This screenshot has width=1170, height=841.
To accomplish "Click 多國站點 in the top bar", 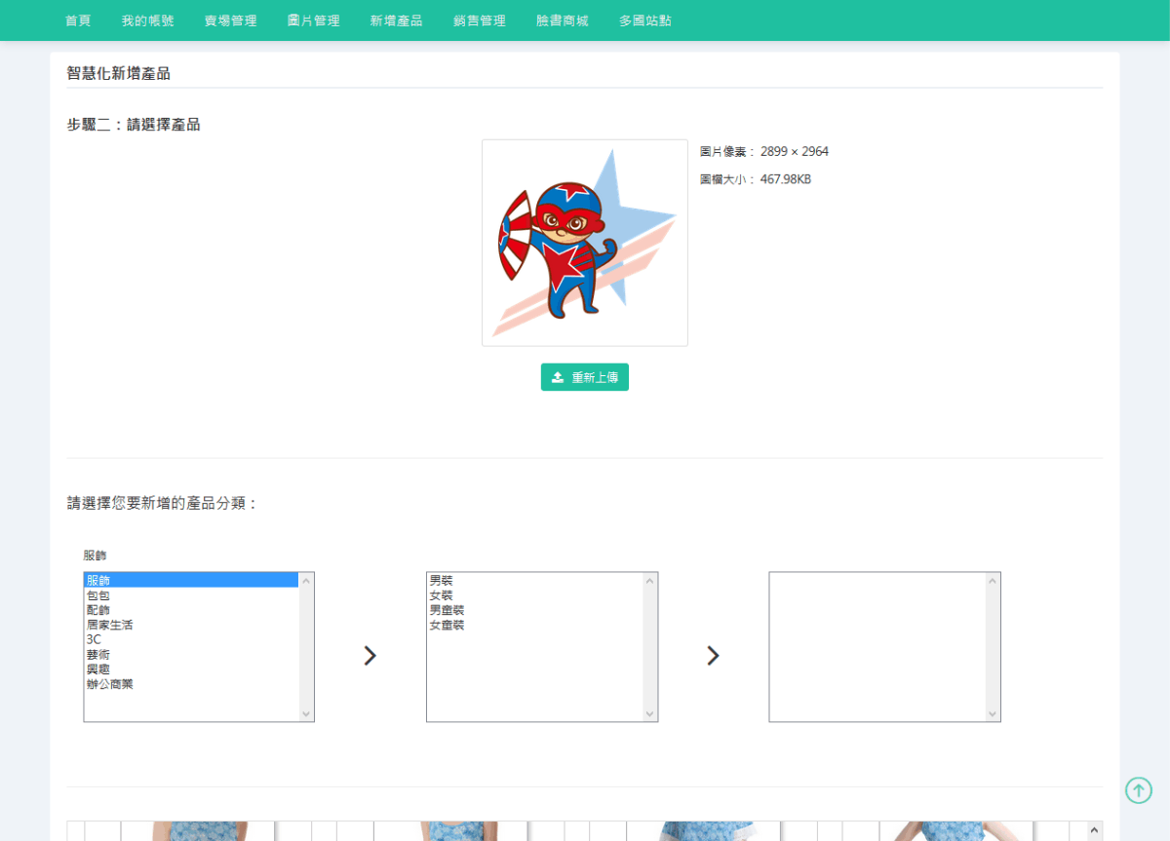I will [643, 20].
